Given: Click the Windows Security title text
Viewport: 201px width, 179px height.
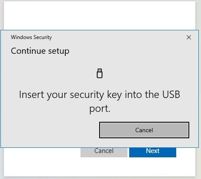Looking at the screenshot, I should 31,37.
